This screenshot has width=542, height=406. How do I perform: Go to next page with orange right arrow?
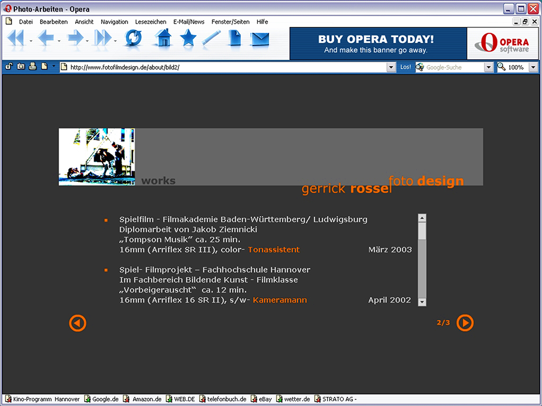(x=465, y=323)
